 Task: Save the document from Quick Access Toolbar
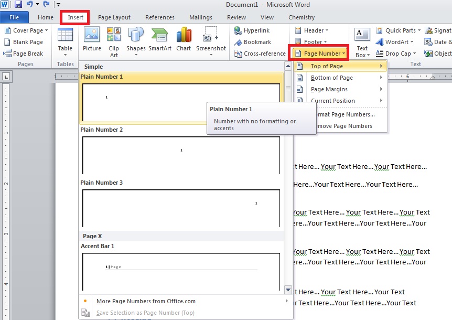click(18, 4)
